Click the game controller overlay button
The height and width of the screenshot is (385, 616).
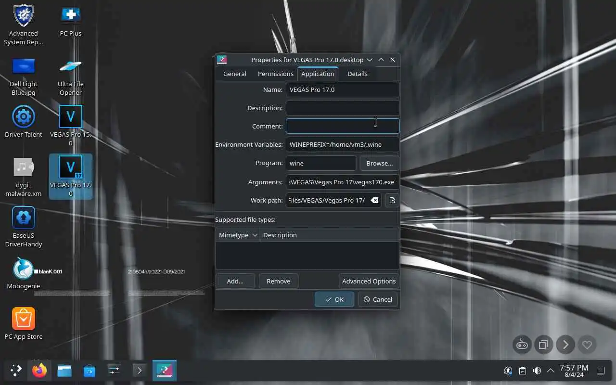(522, 345)
